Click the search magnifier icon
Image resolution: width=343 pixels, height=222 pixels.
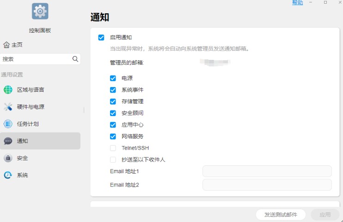[75, 59]
